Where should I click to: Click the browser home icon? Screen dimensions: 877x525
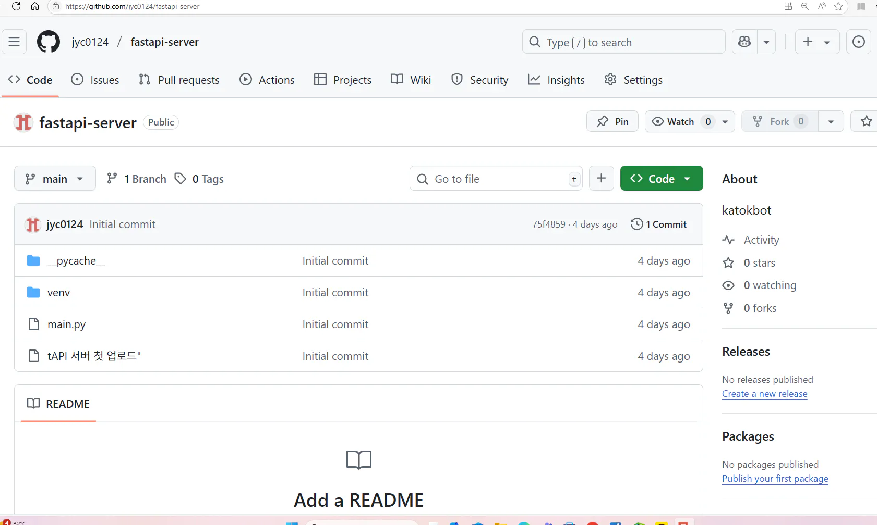click(35, 6)
